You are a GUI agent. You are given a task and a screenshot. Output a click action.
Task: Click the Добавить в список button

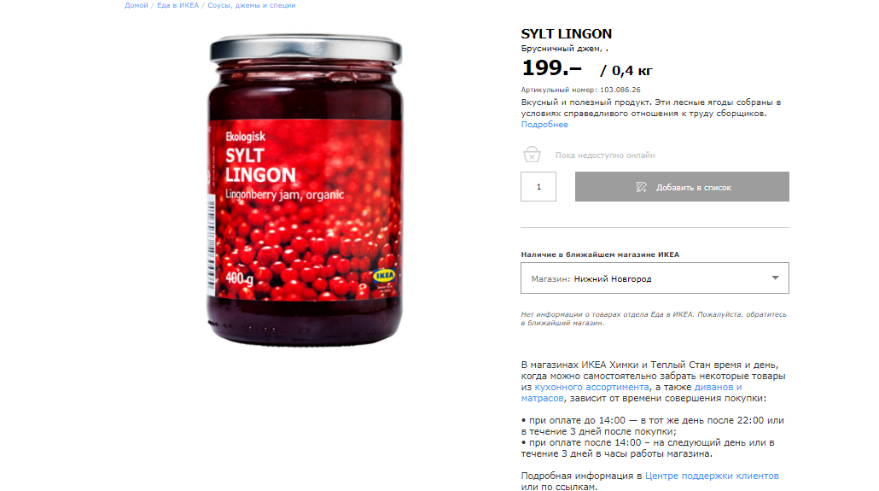[x=682, y=186]
